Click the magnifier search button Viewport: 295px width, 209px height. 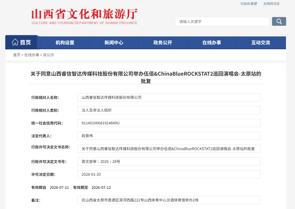tap(279, 22)
